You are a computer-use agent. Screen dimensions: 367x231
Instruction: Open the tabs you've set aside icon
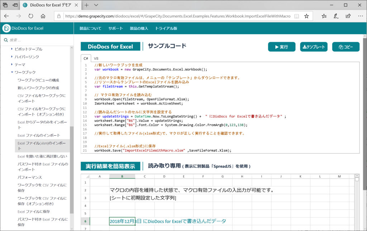(x=5, y=5)
